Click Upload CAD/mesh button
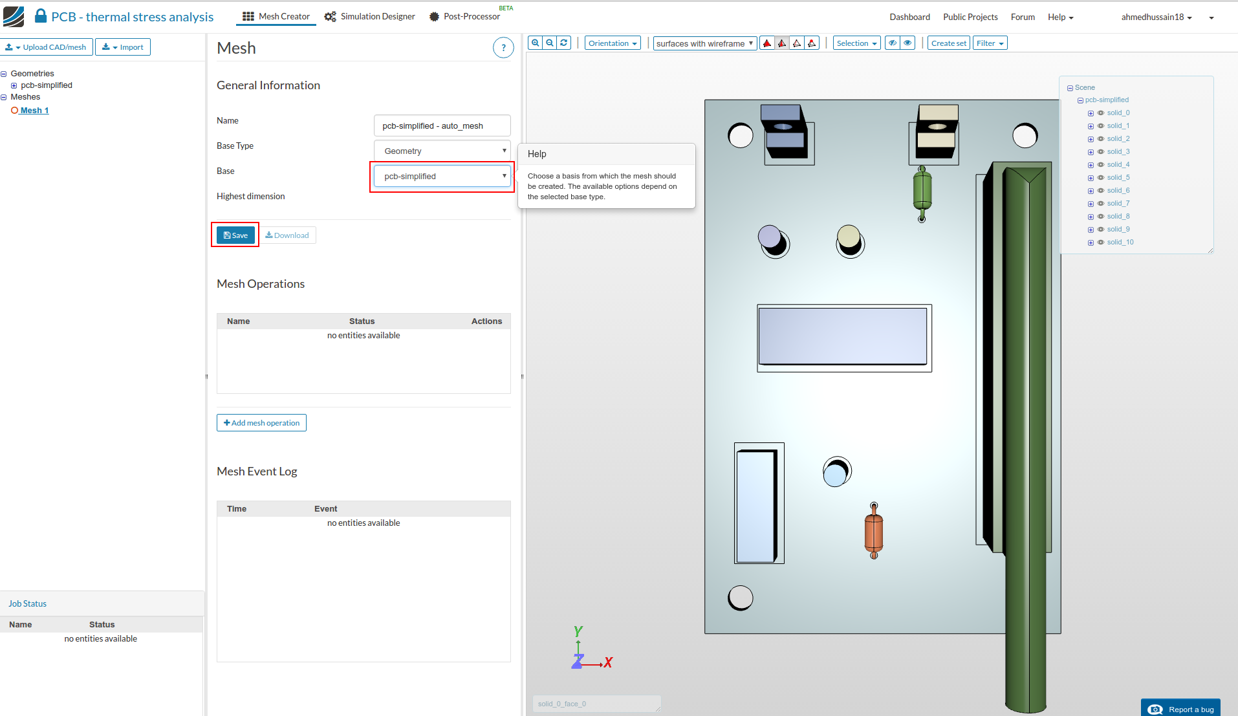 (x=46, y=47)
